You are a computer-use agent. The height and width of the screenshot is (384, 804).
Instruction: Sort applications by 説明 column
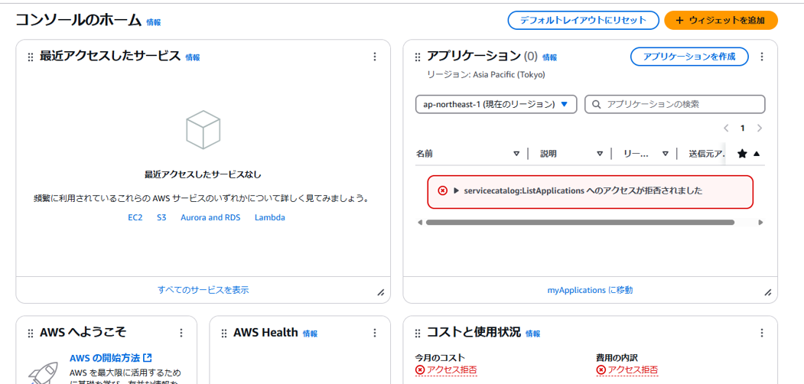[x=600, y=153]
